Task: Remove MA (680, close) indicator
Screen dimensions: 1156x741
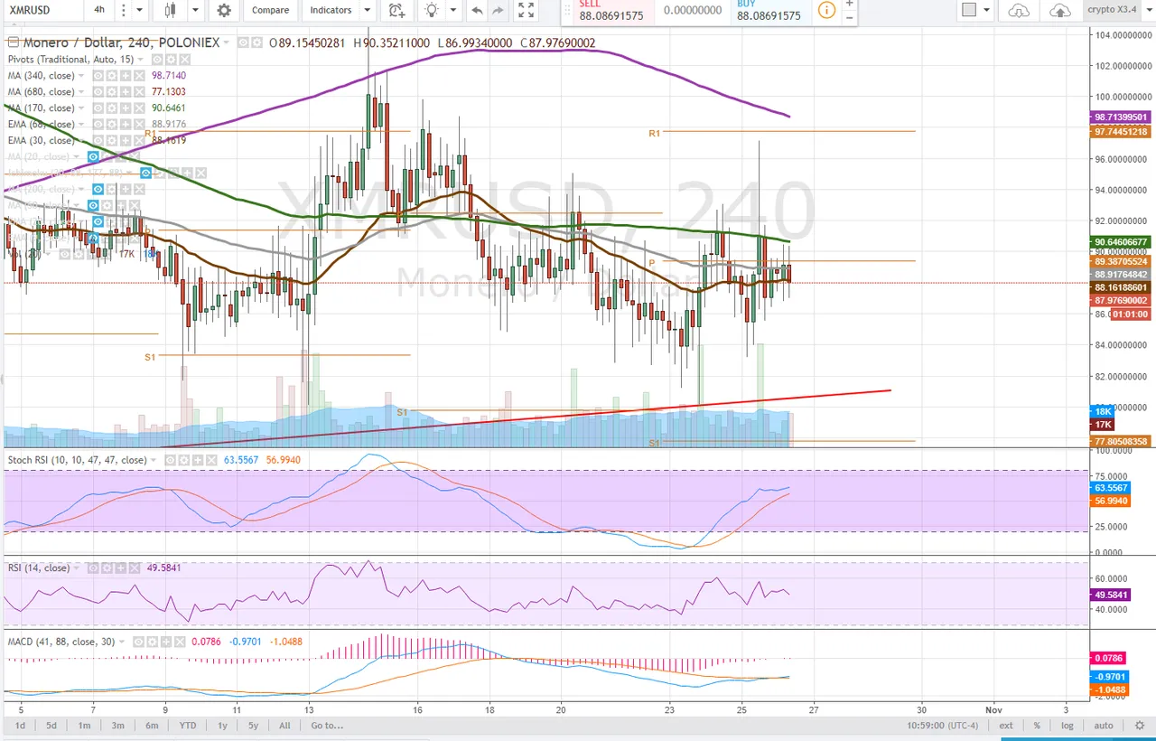Action: pos(139,92)
